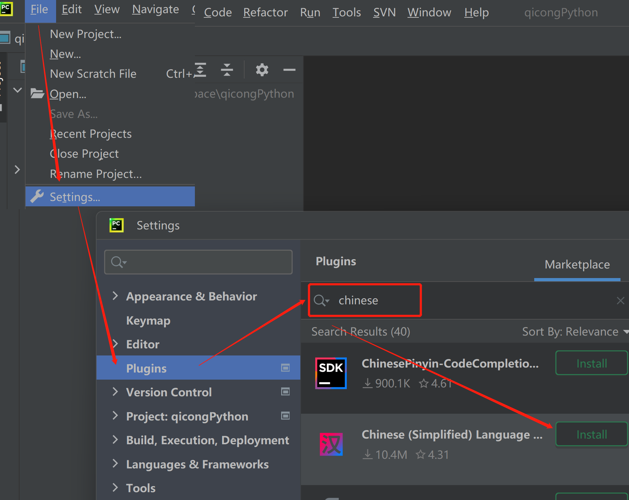This screenshot has height=500, width=629.
Task: Click the project-level icon beside Version Control
Action: tap(285, 392)
